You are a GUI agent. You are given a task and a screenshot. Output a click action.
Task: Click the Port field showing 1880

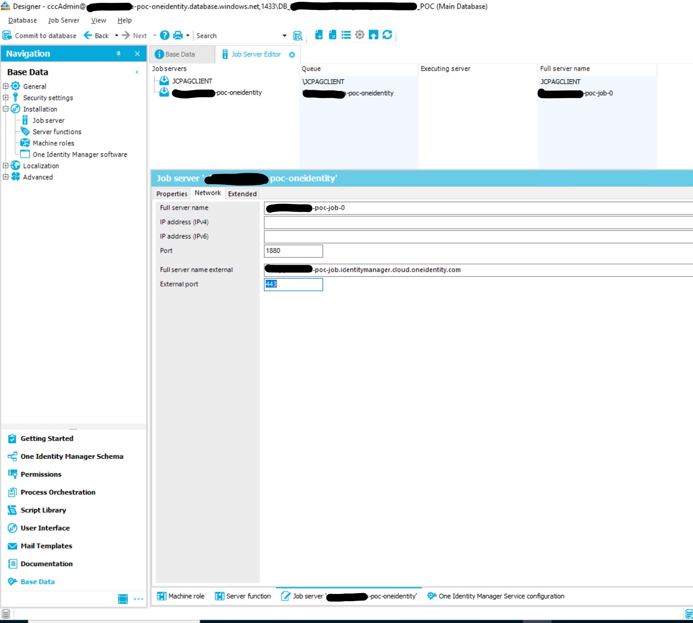[293, 251]
